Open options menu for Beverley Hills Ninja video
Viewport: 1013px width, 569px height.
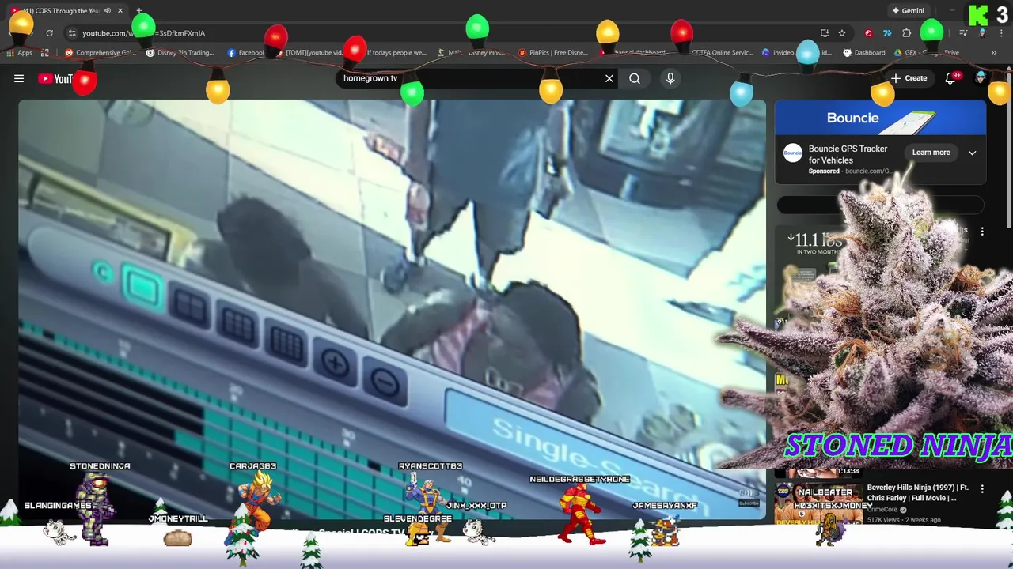pyautogui.click(x=982, y=489)
